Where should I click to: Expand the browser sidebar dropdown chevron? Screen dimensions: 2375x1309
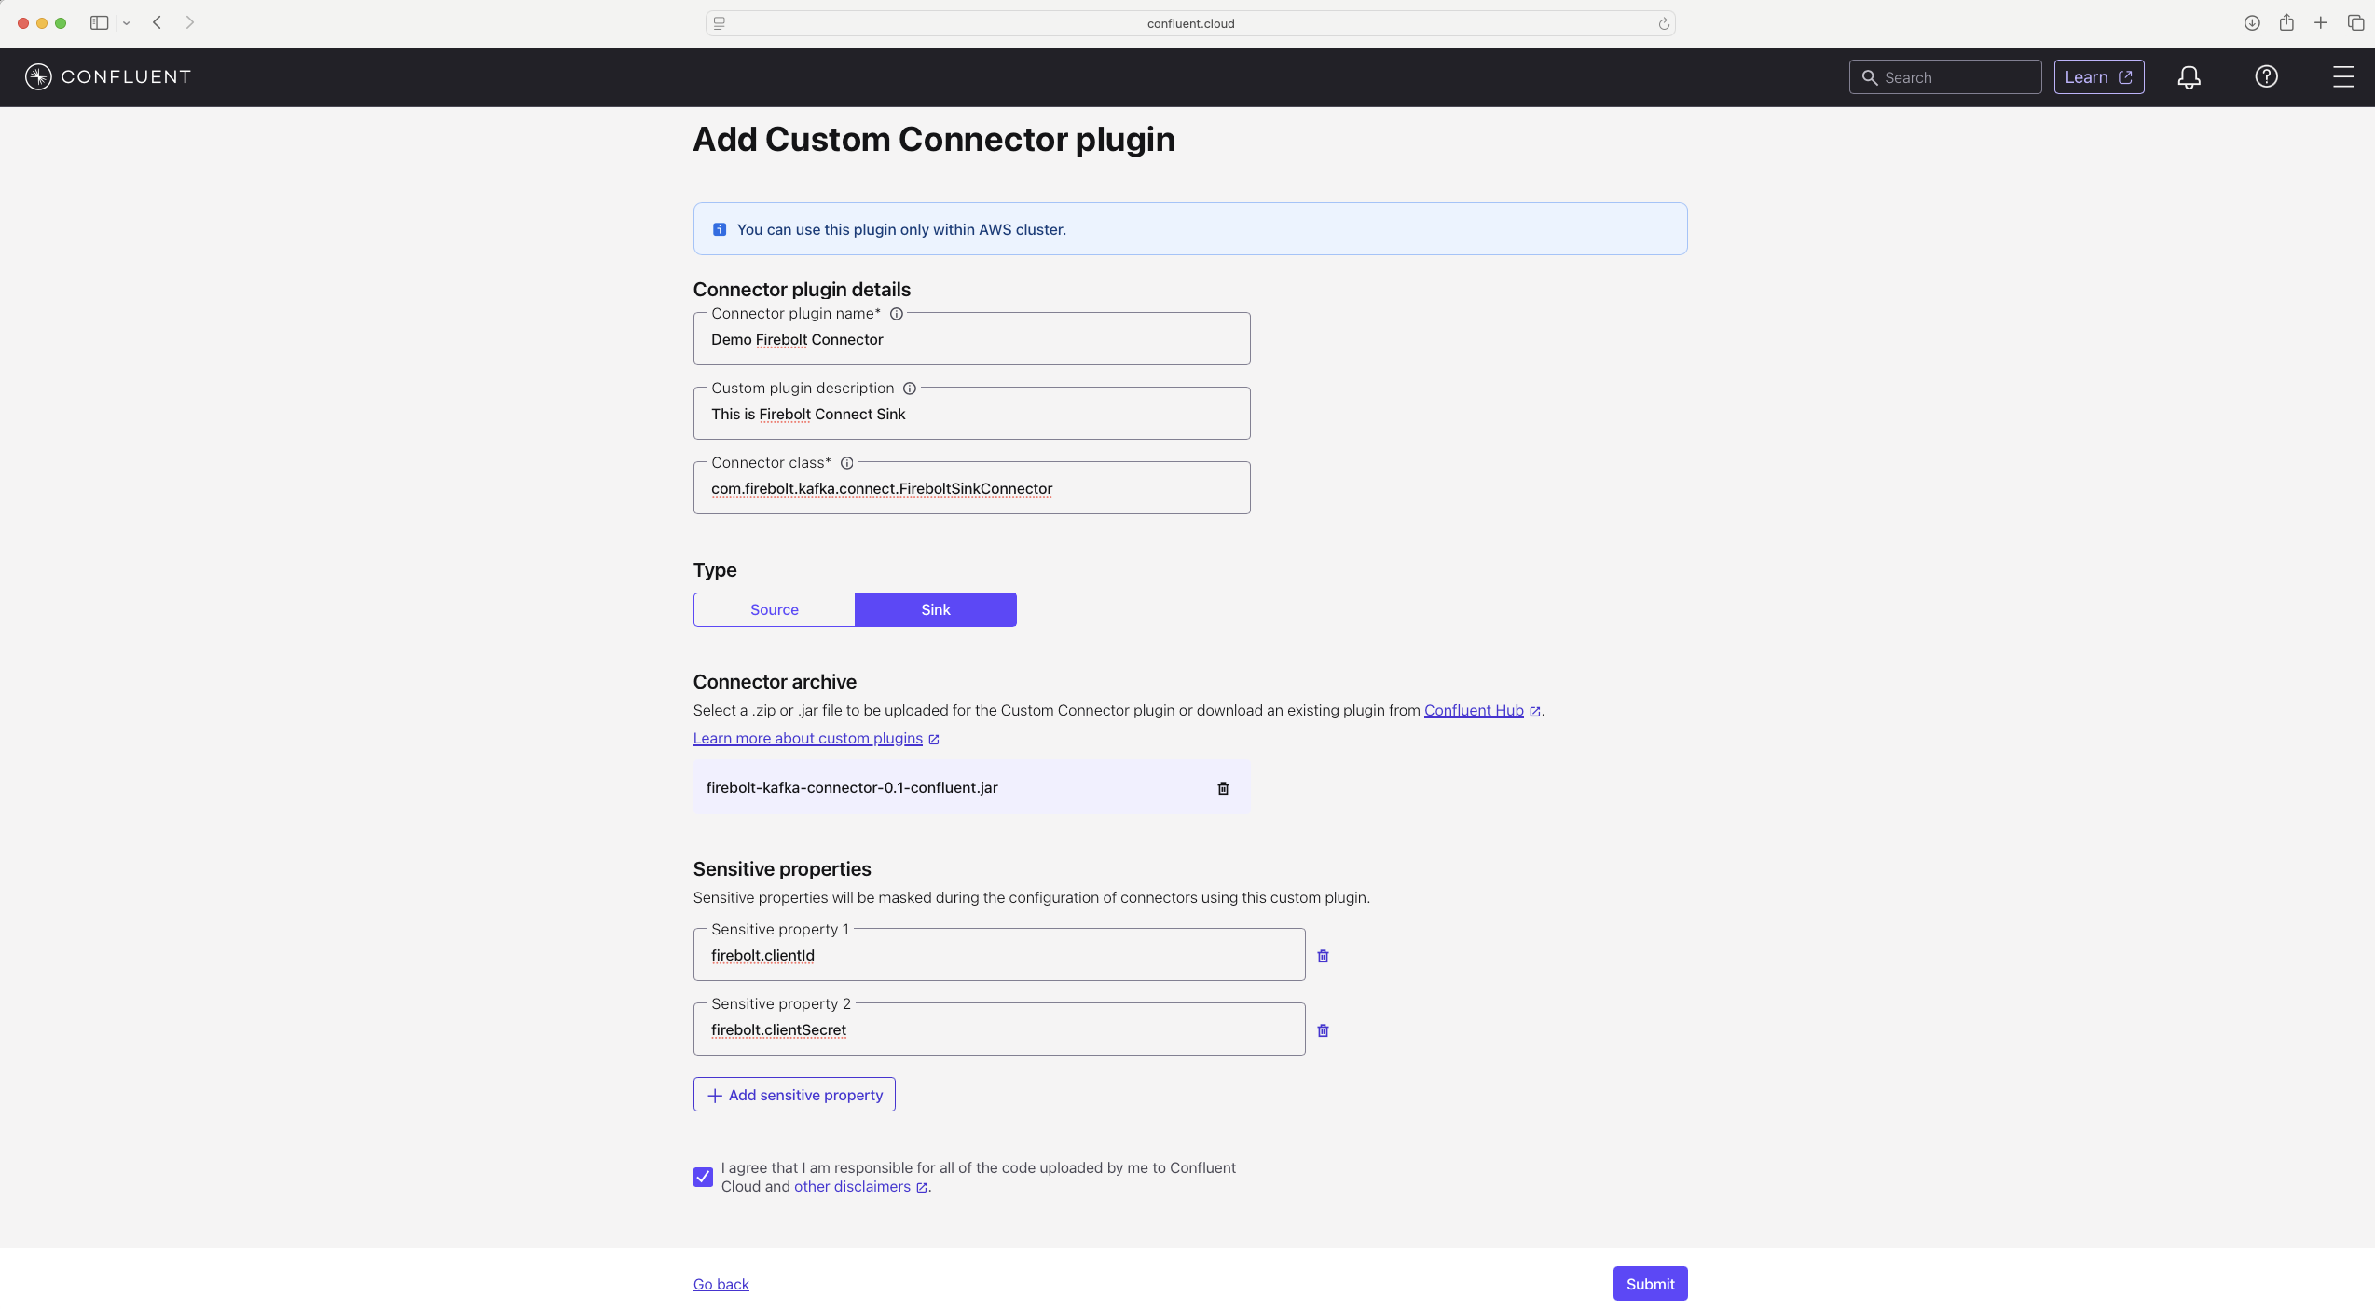[127, 23]
